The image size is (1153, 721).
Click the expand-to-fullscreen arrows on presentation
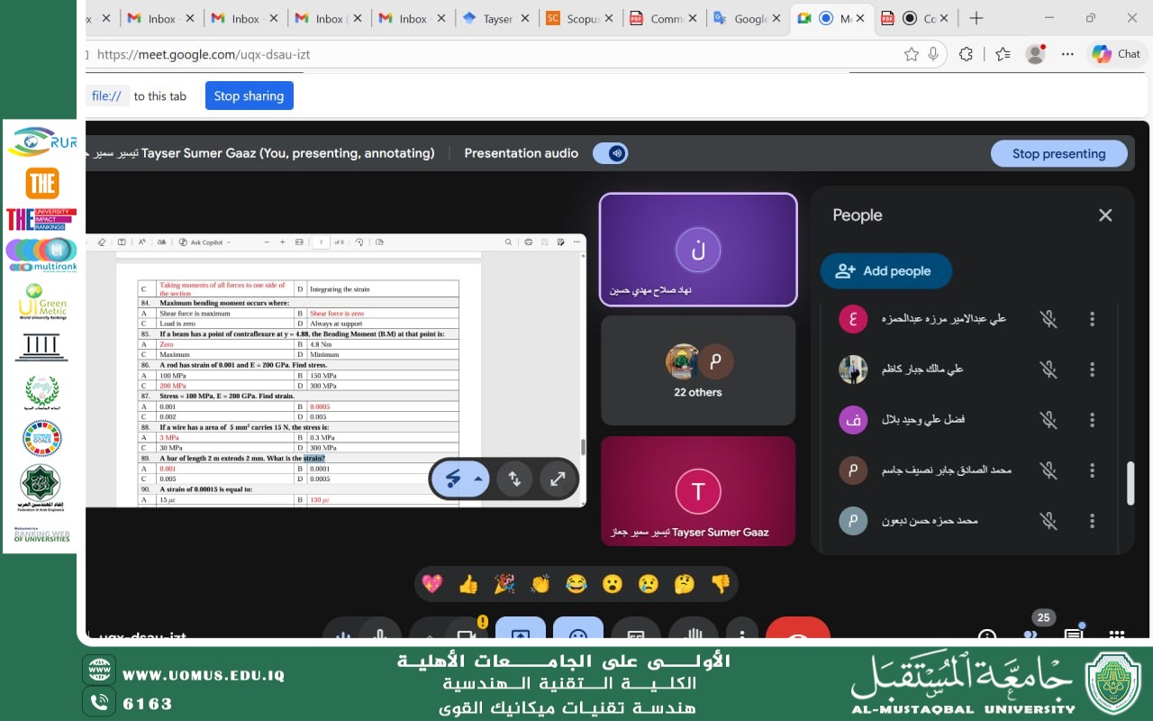(x=558, y=479)
